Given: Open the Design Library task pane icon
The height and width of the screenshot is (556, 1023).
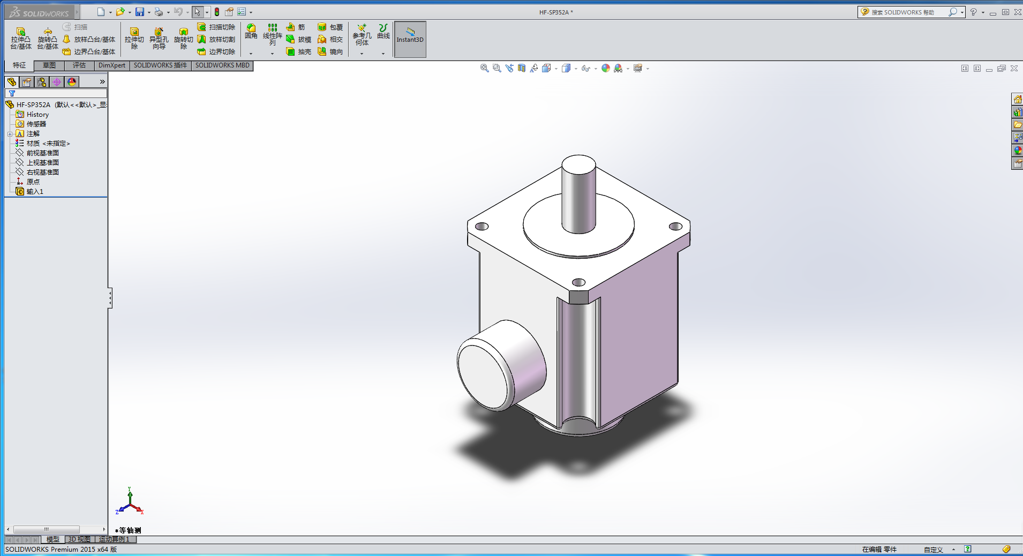Looking at the screenshot, I should 1017,112.
